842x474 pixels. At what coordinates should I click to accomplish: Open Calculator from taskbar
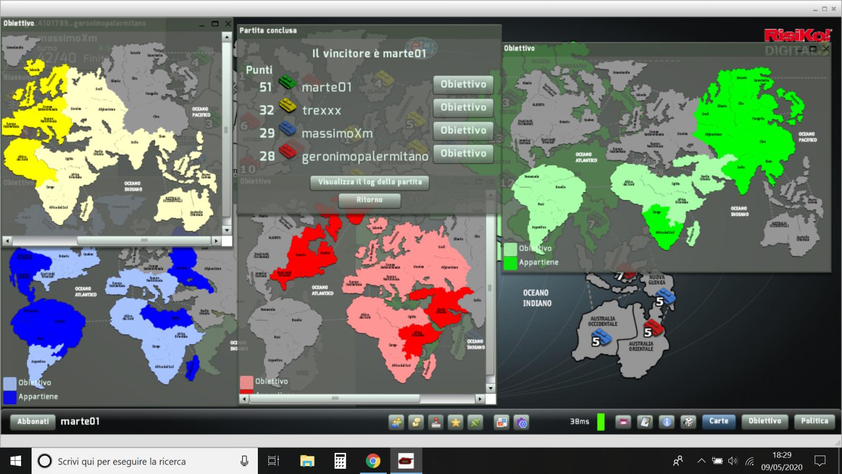point(340,461)
